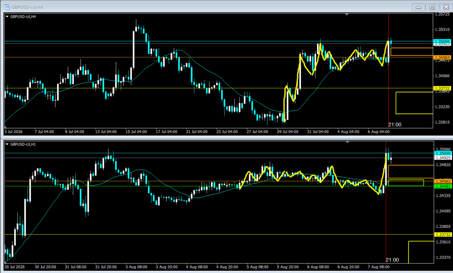Minimize the GBPUSD-cd,H4 chart window
453x273 pixels.
point(418,7)
